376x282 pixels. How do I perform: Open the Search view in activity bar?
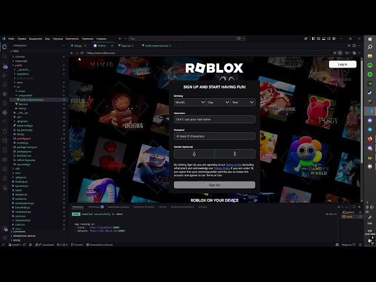5,56
